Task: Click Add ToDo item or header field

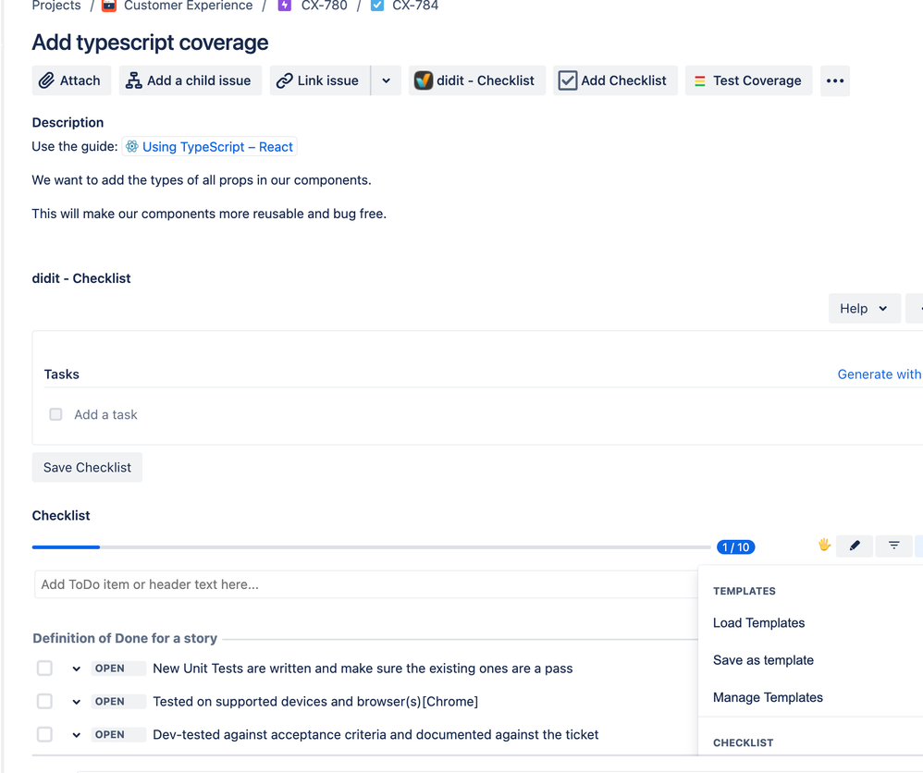Action: click(x=366, y=584)
